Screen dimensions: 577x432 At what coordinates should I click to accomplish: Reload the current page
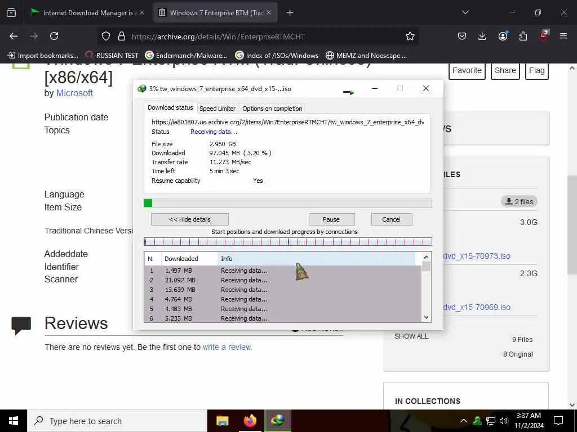click(54, 36)
